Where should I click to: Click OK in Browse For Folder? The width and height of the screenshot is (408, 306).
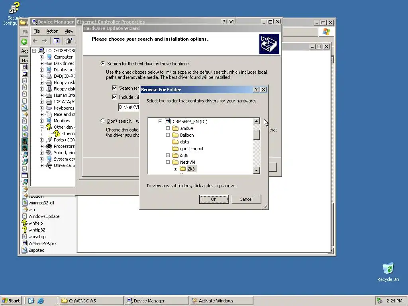tap(214, 199)
